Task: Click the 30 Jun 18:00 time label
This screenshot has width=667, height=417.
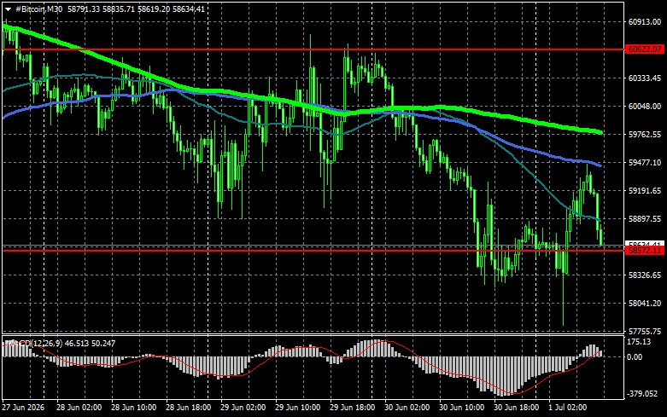Action: 516,408
